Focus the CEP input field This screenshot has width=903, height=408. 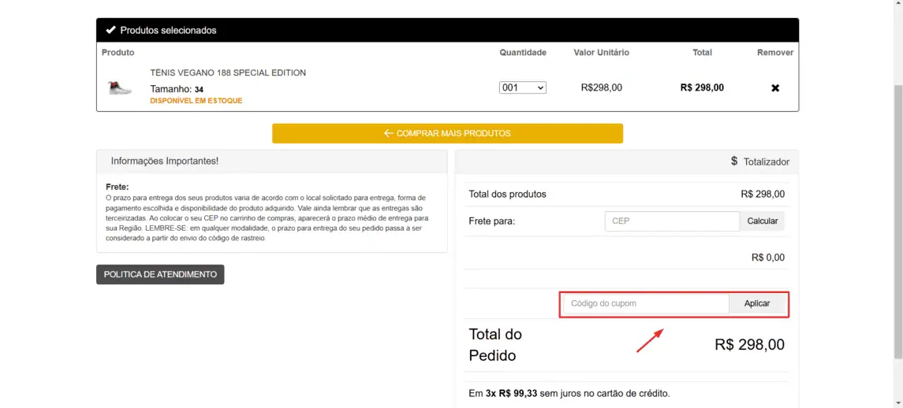[672, 221]
